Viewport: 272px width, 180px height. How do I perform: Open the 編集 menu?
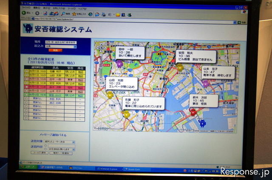(37, 8)
